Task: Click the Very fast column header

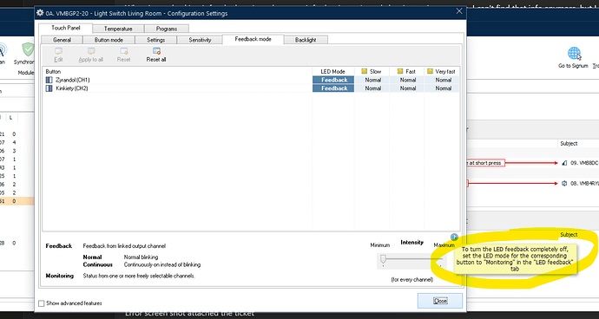Action: coord(442,71)
